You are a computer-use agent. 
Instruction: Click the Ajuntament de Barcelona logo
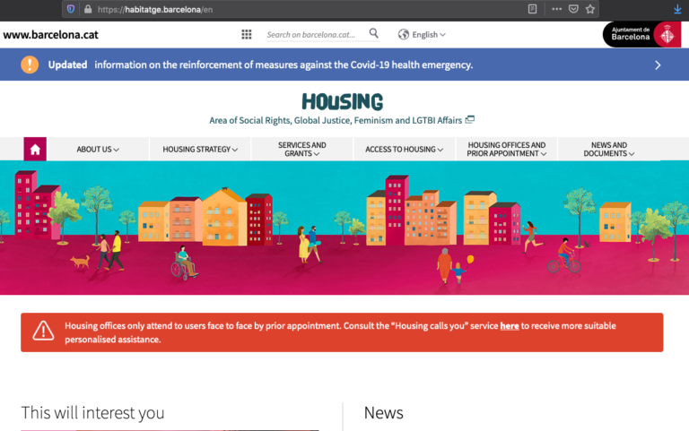coord(641,34)
